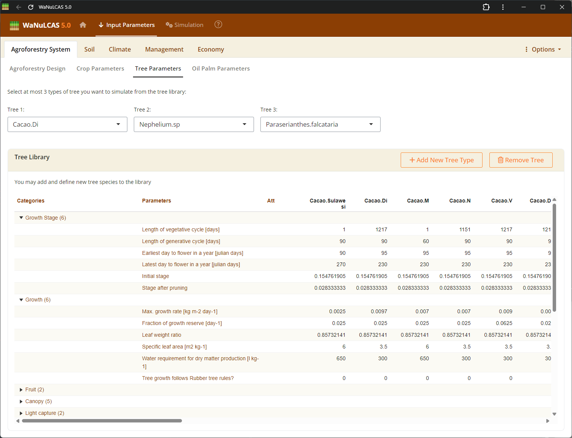Reload the page with refresh icon
This screenshot has height=438, width=572.
tap(31, 7)
